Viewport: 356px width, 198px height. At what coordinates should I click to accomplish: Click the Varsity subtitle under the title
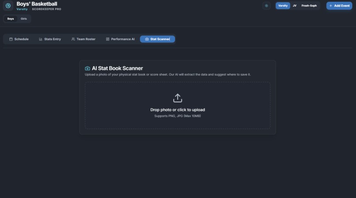(x=22, y=9)
